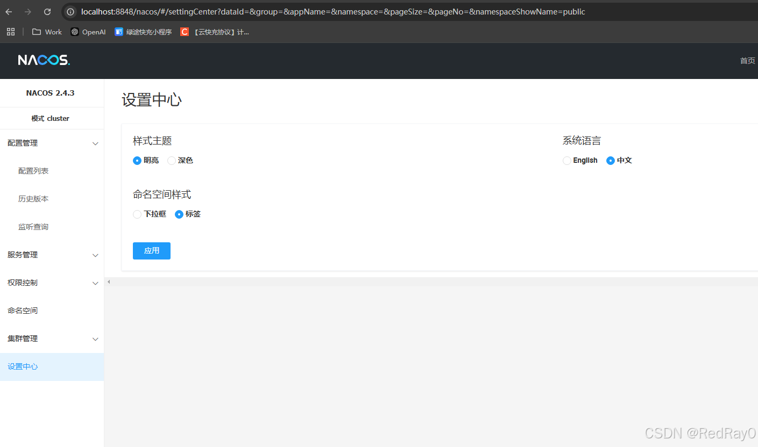
Task: Open the 云快充协议 bookmark
Action: [x=215, y=32]
